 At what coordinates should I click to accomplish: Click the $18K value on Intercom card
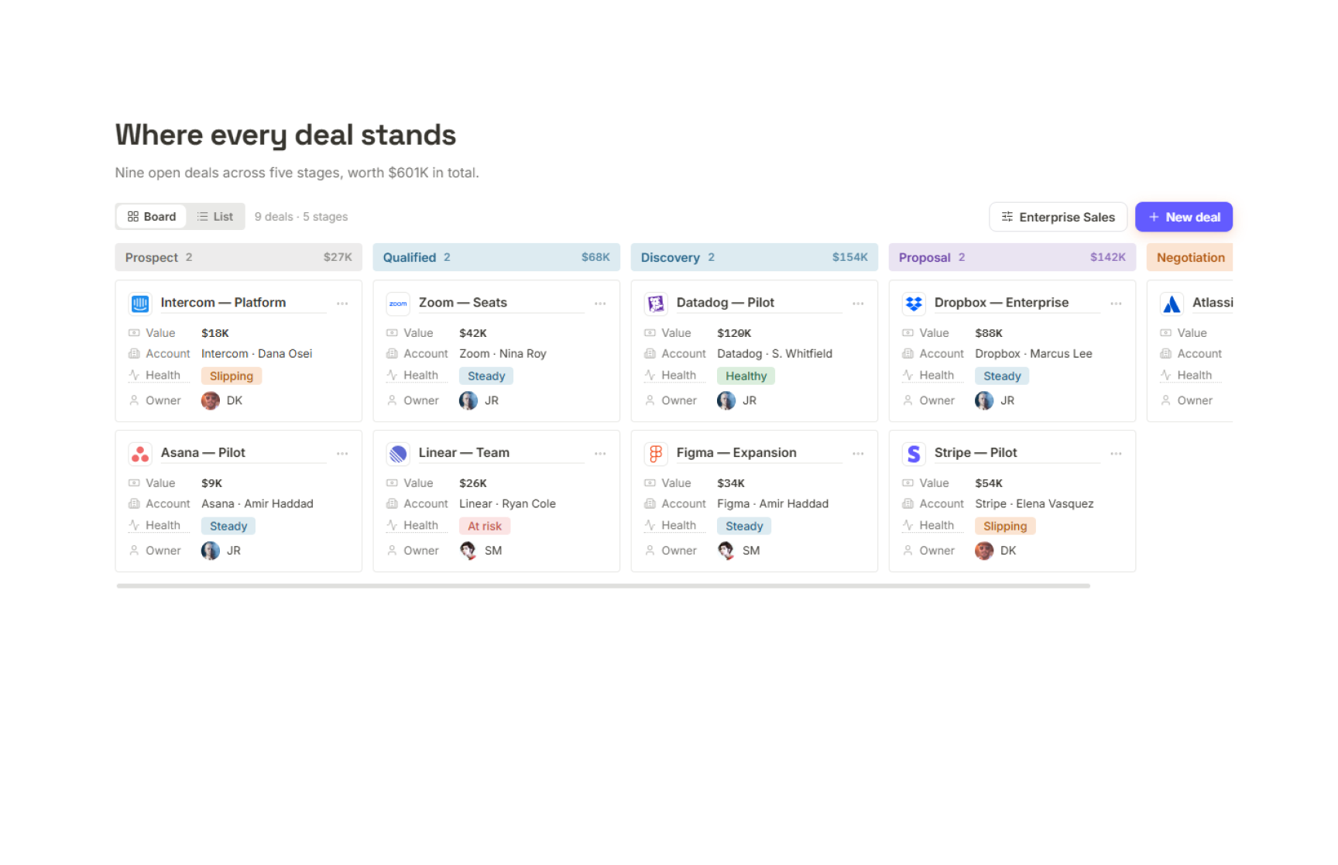point(215,333)
